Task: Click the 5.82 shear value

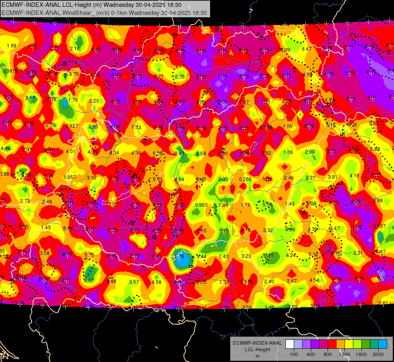Action: click(x=373, y=123)
